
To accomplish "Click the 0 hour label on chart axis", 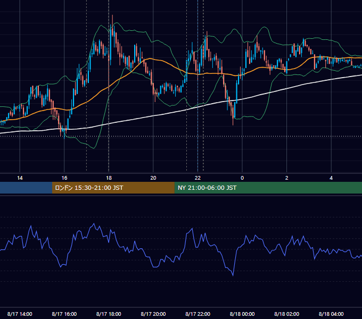I will point(242,178).
